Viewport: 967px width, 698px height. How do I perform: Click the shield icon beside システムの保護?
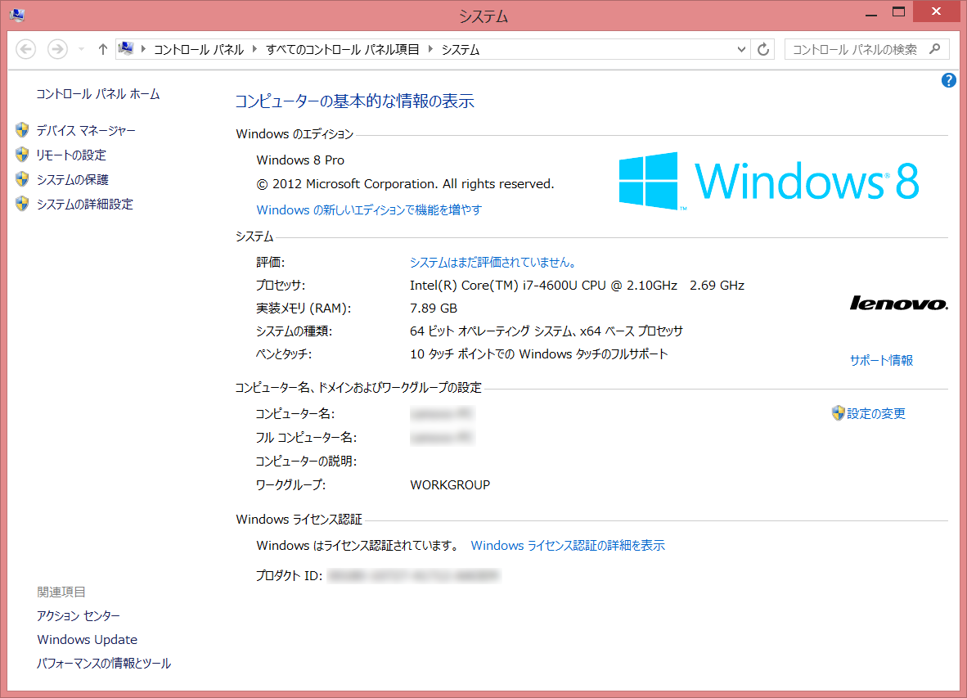coord(22,179)
